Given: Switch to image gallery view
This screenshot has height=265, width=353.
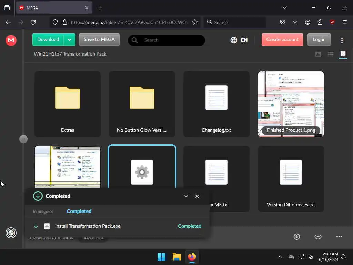Looking at the screenshot, I should point(318,54).
